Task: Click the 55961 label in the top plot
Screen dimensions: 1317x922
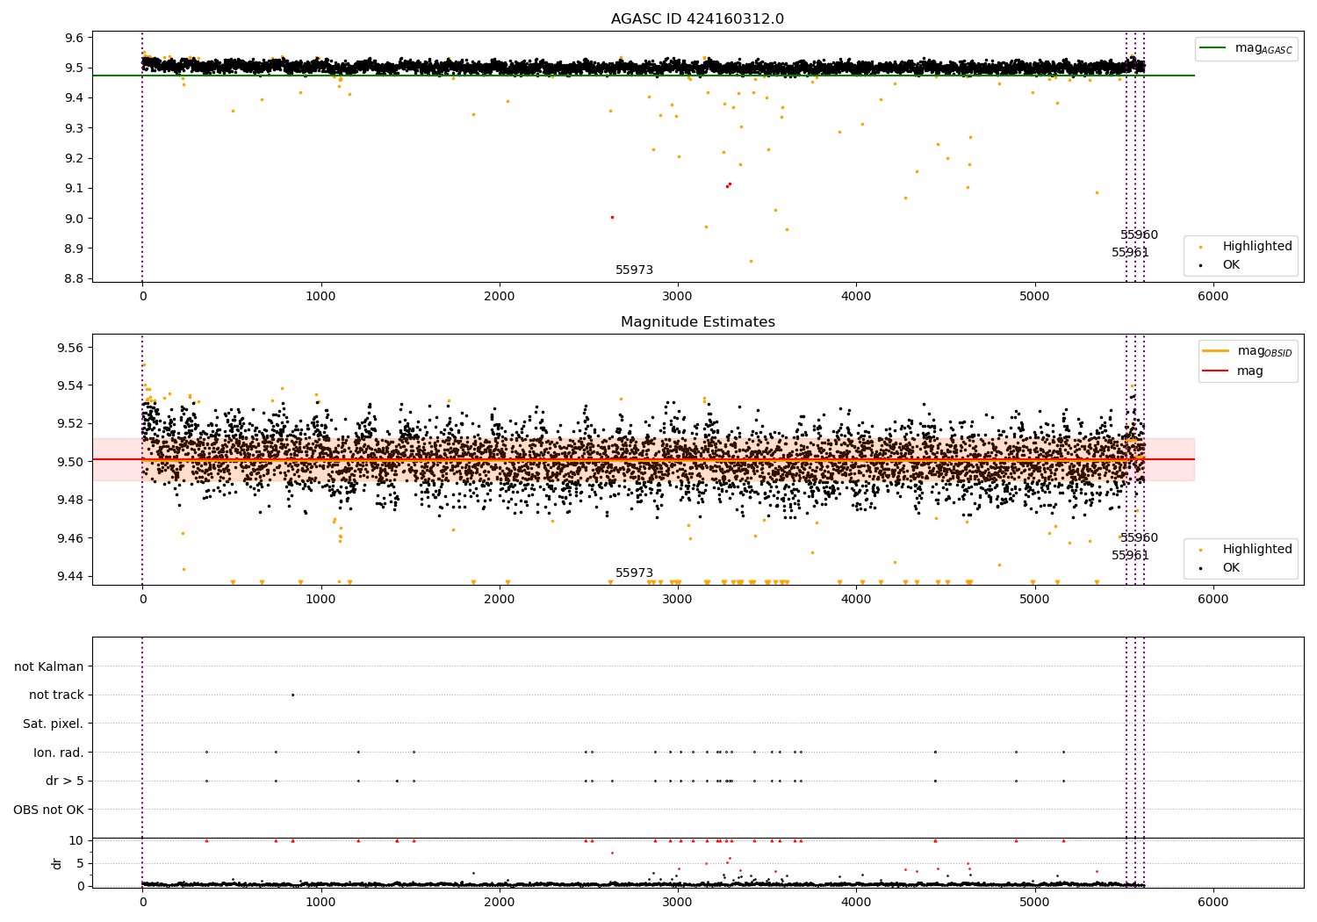Action: (1130, 252)
